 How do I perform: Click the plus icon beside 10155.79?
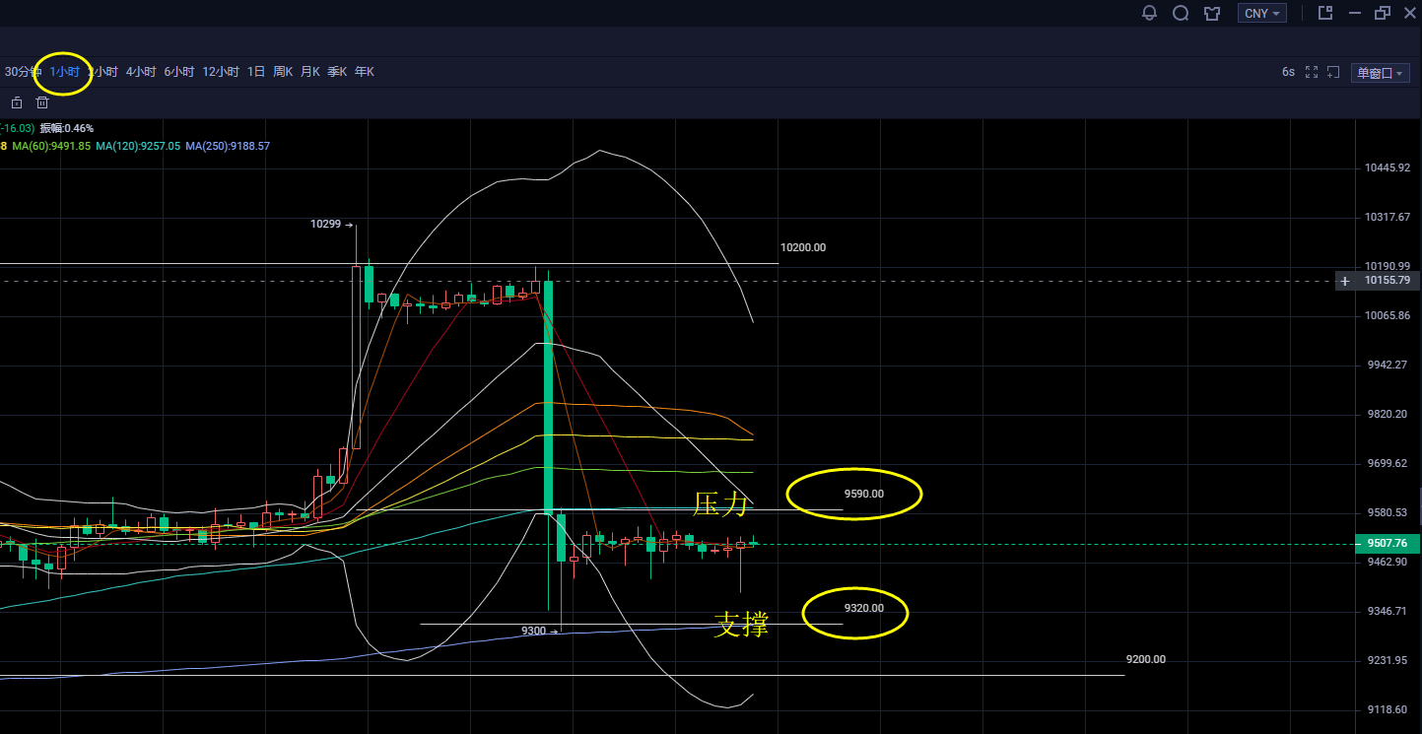point(1345,281)
